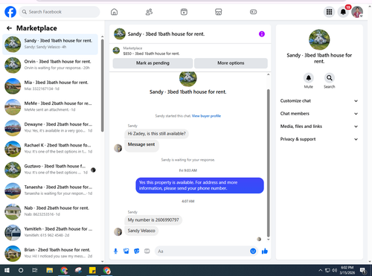
Task: Click the blue "Yes this property is available" message
Action: (199, 185)
